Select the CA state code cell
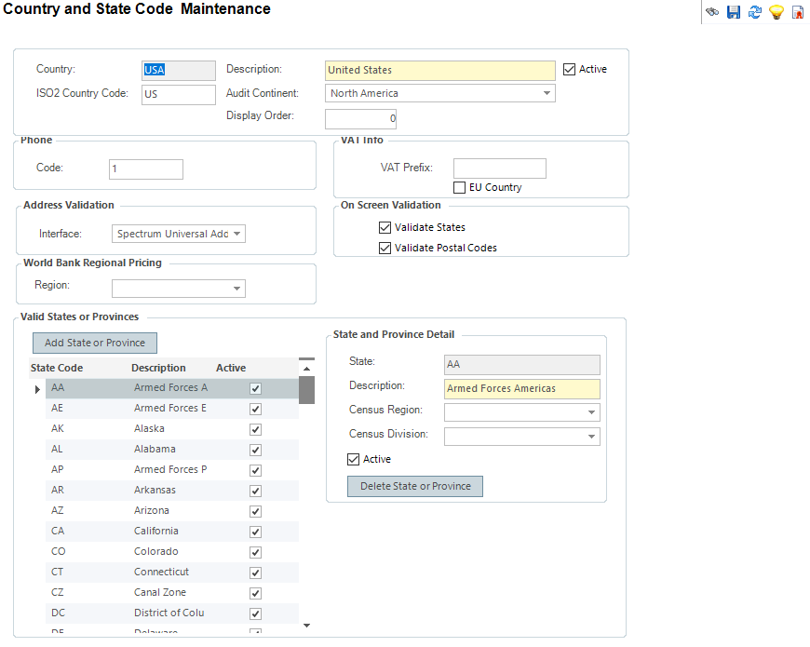The image size is (810, 647). click(58, 532)
